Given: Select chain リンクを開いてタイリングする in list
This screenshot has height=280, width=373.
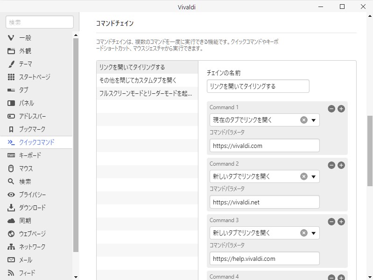Looking at the screenshot, I should 147,67.
